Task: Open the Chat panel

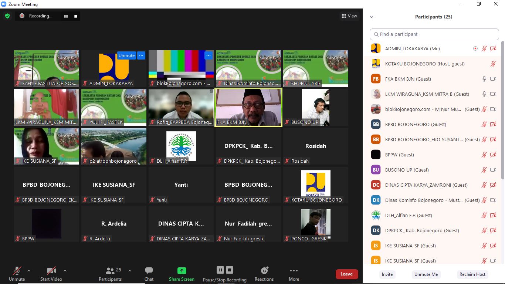Action: [x=149, y=271]
